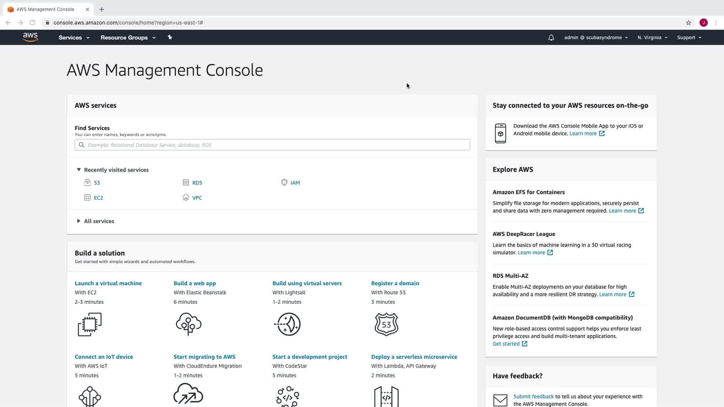Open the EC2 service link
Viewport: 724px width, 407px height.
pyautogui.click(x=99, y=198)
